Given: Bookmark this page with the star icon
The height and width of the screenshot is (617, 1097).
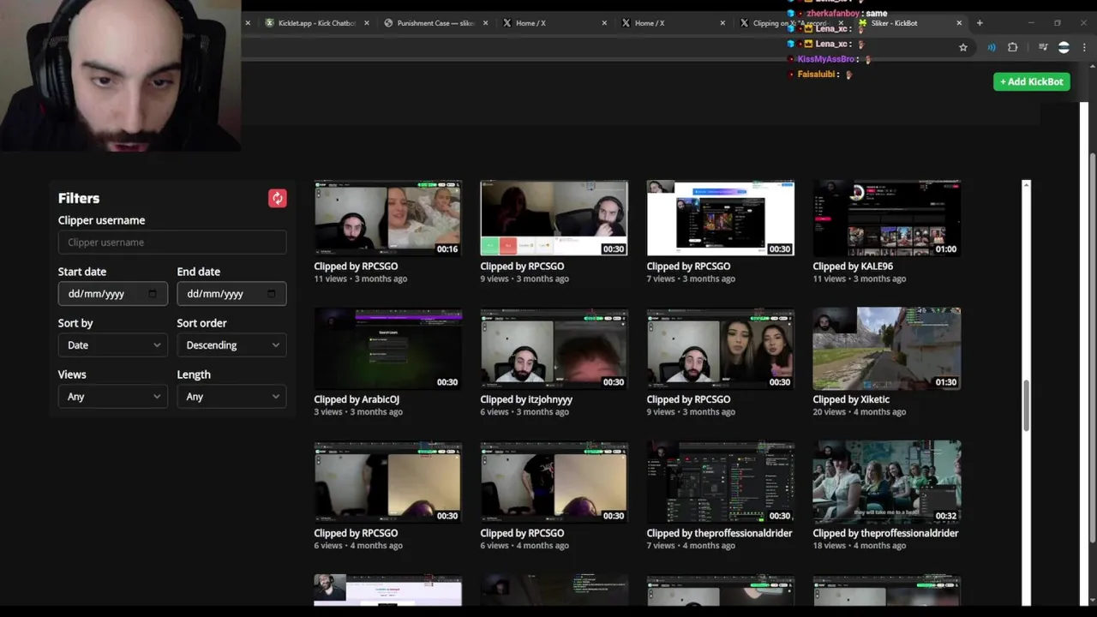Looking at the screenshot, I should pos(963,48).
